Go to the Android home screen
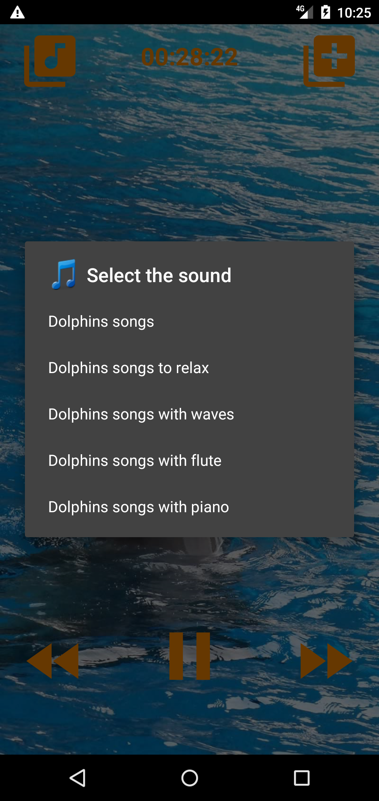 pyautogui.click(x=189, y=778)
